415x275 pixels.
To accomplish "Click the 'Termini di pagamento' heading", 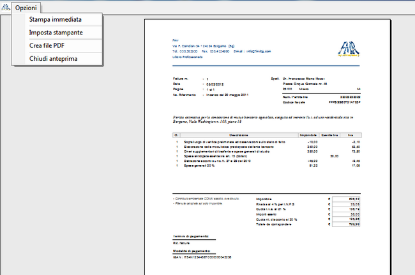I will click(x=191, y=236).
